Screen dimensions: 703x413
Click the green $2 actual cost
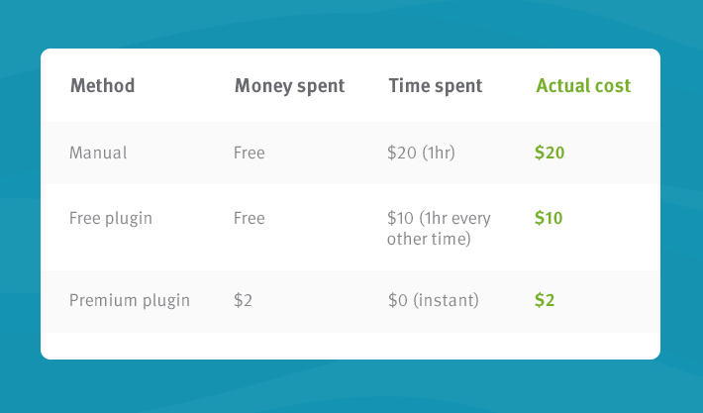coord(545,299)
